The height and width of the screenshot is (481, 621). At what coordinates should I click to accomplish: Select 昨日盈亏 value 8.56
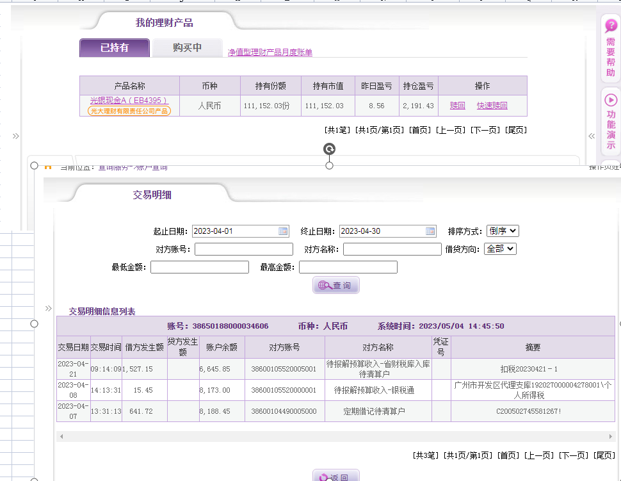click(376, 106)
